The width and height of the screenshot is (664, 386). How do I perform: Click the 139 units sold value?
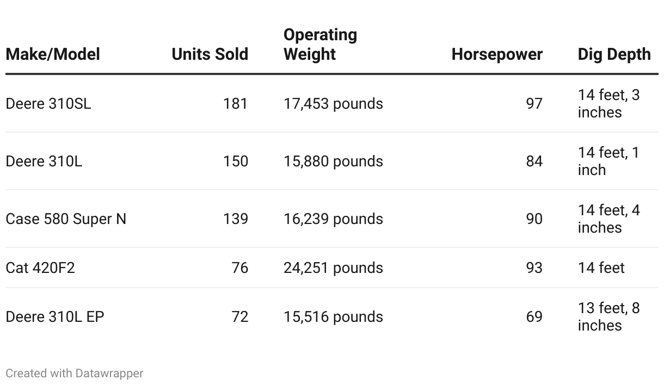tap(236, 219)
